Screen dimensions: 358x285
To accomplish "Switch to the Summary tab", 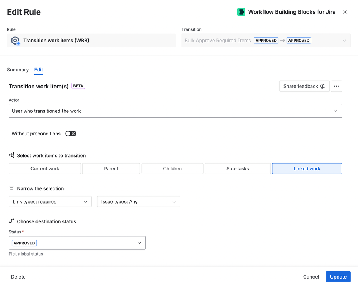I will tap(18, 70).
